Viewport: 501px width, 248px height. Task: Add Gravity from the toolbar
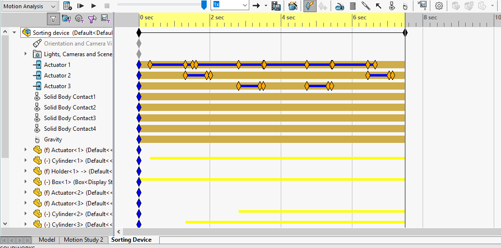tap(405, 6)
